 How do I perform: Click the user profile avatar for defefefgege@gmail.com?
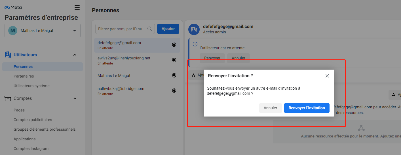(194, 29)
